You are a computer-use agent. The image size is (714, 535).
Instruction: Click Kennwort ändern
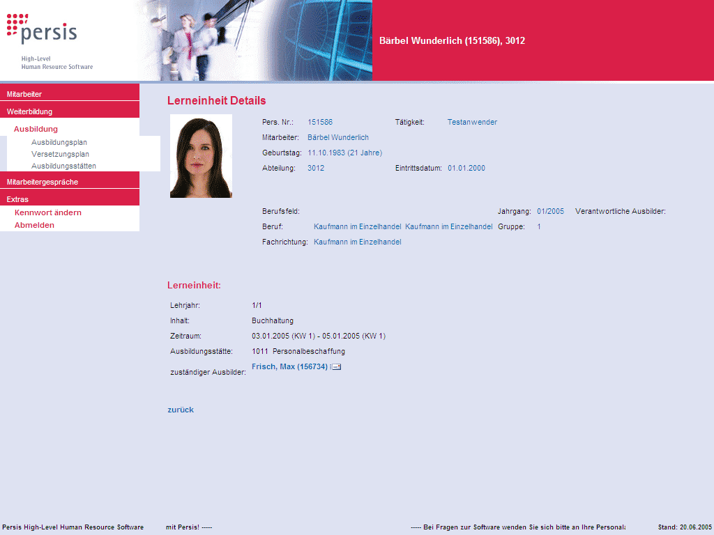point(48,212)
